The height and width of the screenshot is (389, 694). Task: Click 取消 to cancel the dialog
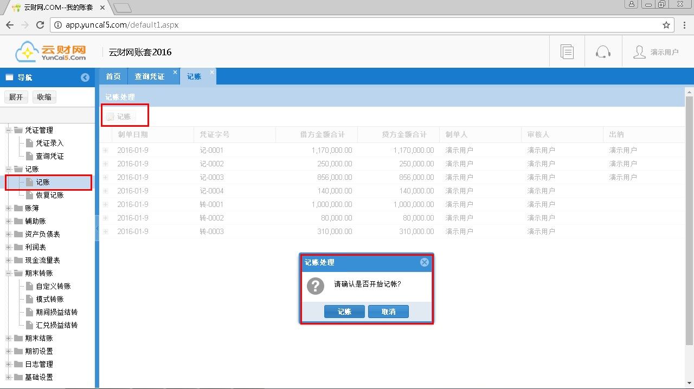tap(388, 312)
